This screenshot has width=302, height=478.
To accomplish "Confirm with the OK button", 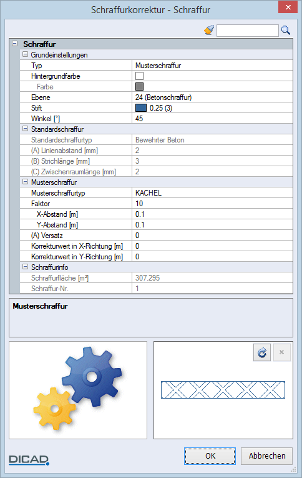I will (x=210, y=456).
